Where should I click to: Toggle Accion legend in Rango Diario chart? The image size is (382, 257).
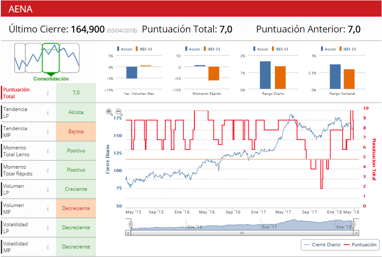(x=261, y=49)
